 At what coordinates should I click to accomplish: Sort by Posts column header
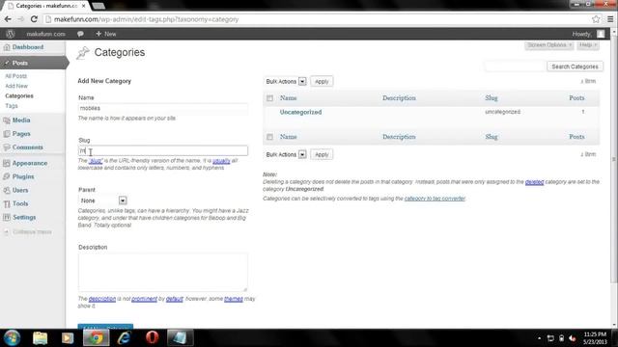[576, 98]
